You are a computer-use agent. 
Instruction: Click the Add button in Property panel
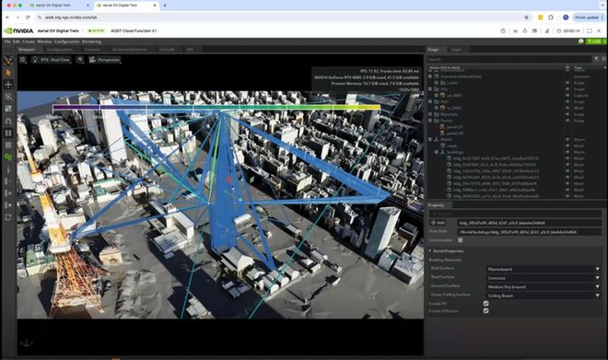[x=438, y=223]
